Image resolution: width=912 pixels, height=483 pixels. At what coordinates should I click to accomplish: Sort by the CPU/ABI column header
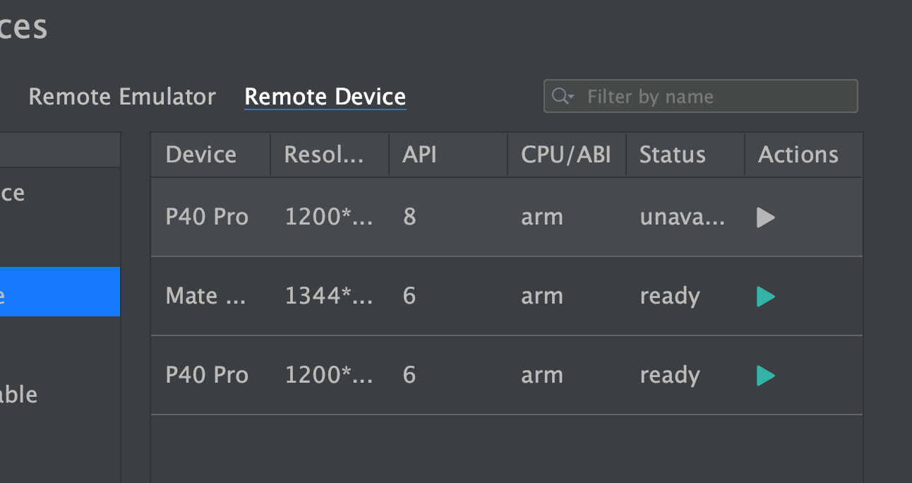pos(567,155)
